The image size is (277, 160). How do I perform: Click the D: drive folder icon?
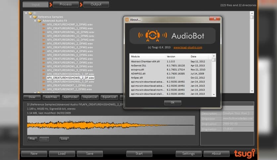coord(30,13)
